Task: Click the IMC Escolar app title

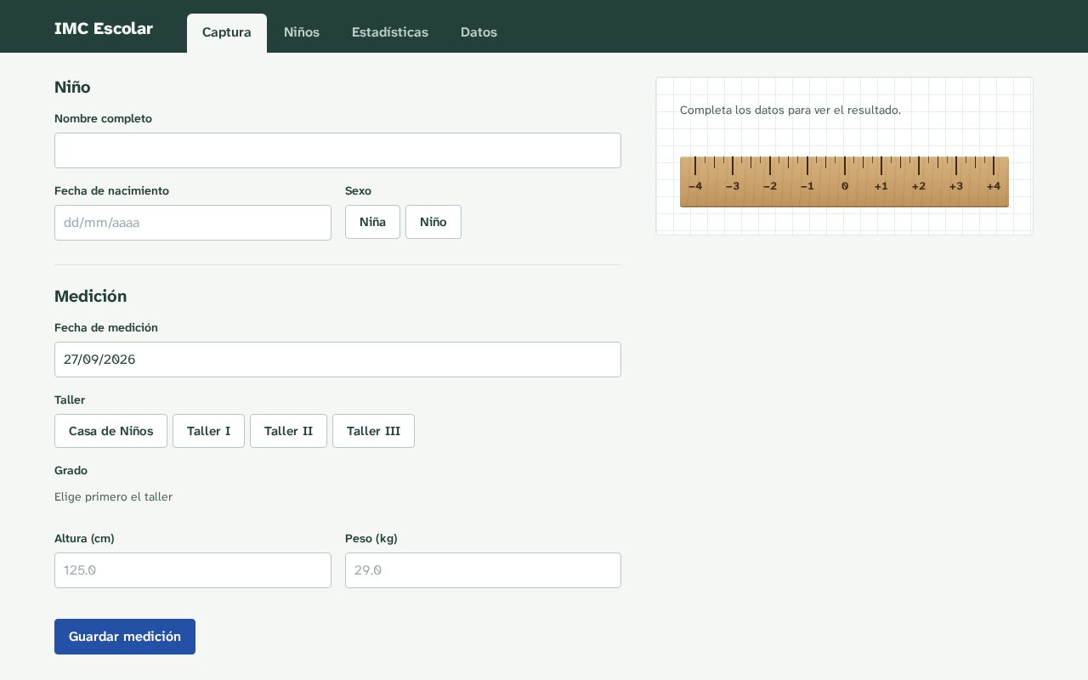Action: (x=104, y=28)
